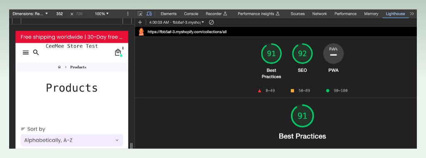This screenshot has width=426, height=158.
Task: Click the home breadcrumb icon
Action: (59, 67)
